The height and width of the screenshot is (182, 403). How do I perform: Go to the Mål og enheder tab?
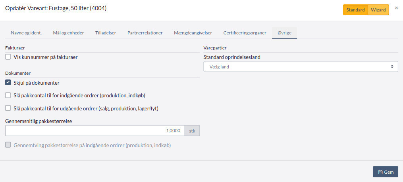[68, 33]
